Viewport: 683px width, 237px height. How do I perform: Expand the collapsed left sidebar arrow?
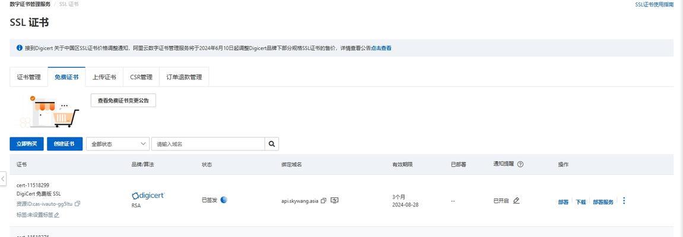pyautogui.click(x=3, y=178)
